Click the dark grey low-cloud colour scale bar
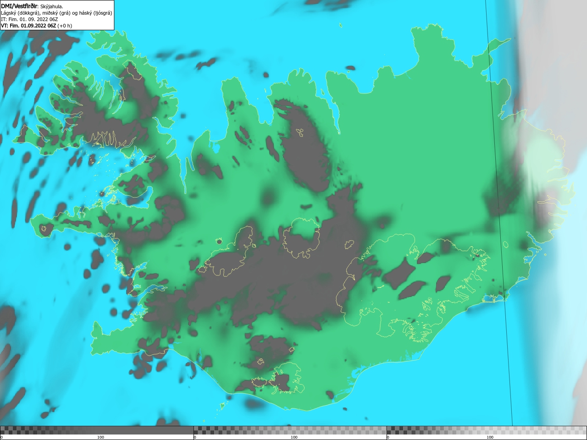 (x=97, y=430)
